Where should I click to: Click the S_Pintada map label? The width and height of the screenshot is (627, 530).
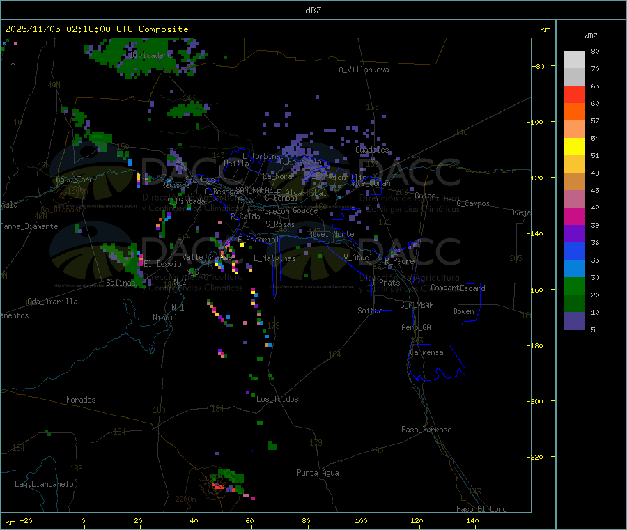(x=186, y=201)
